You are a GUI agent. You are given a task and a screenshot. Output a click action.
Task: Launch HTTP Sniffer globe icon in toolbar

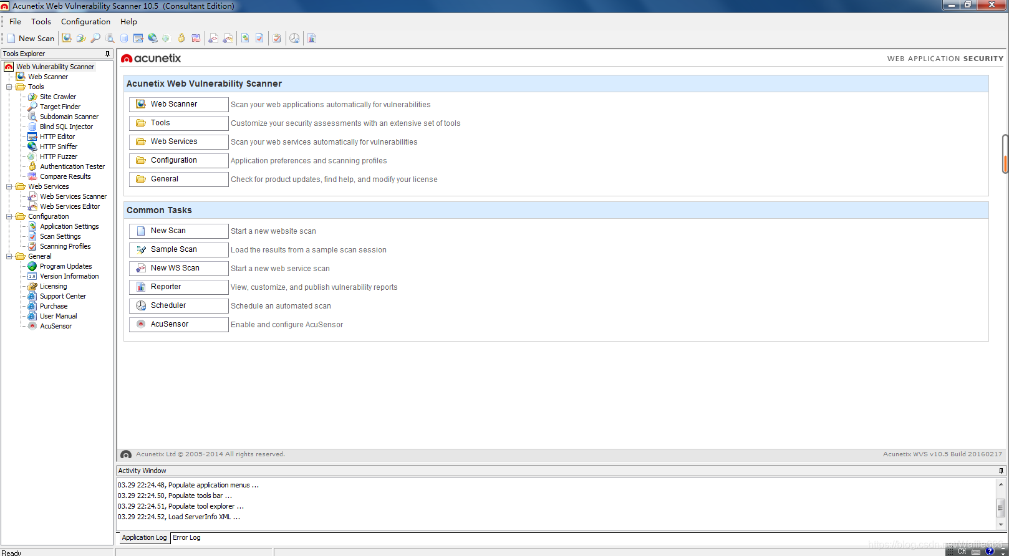click(153, 38)
